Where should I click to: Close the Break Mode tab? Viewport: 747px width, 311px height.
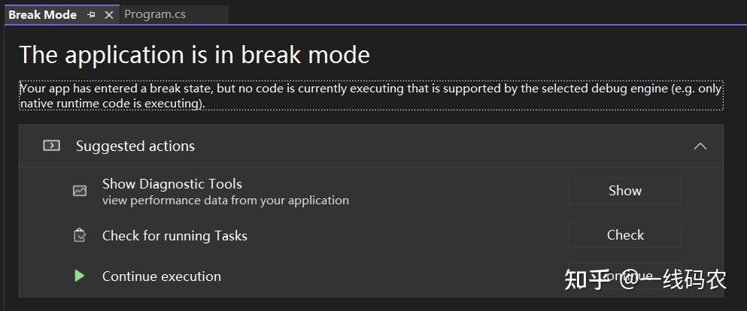pyautogui.click(x=109, y=14)
